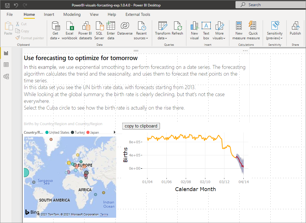Go to the View ribbon tab
Screen dimensions: 306x223
(x=94, y=14)
